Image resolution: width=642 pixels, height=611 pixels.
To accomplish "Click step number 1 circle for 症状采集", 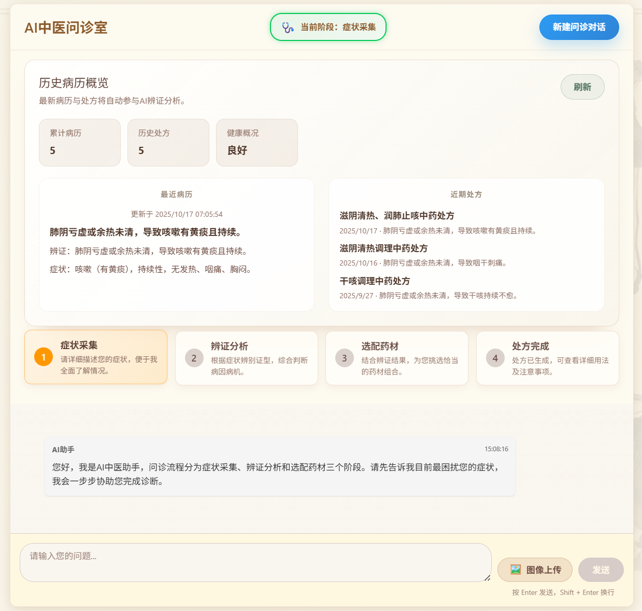I will click(x=44, y=357).
